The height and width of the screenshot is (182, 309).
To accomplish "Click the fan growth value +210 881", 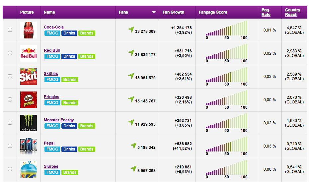I will point(183,167).
